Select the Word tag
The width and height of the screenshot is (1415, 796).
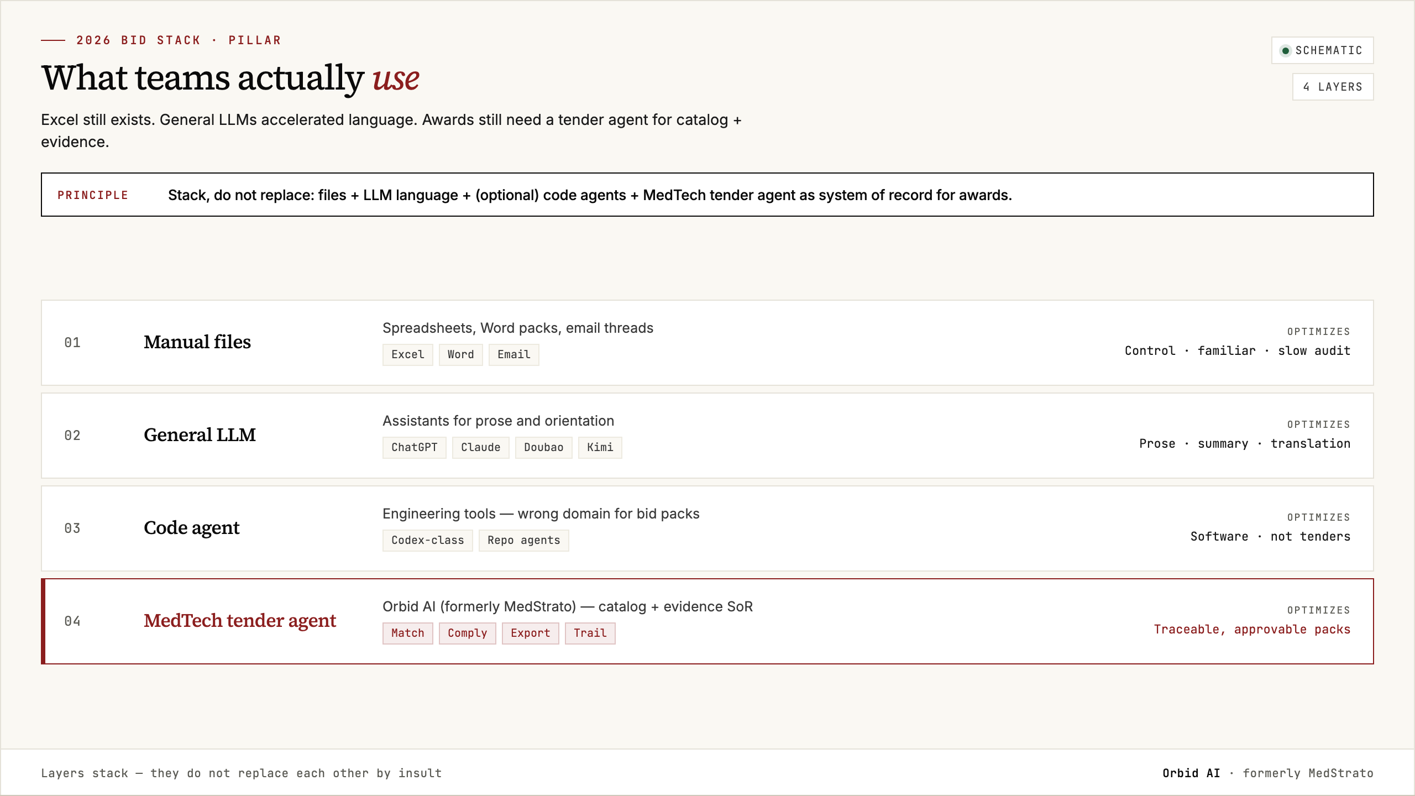461,354
